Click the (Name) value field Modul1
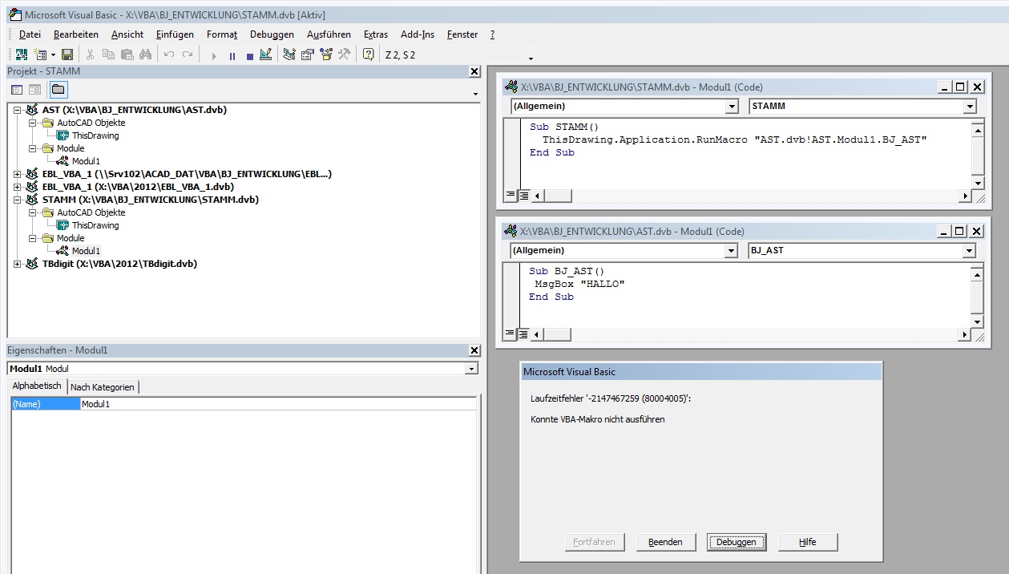 coord(278,404)
